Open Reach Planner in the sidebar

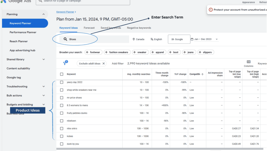pos(19,41)
